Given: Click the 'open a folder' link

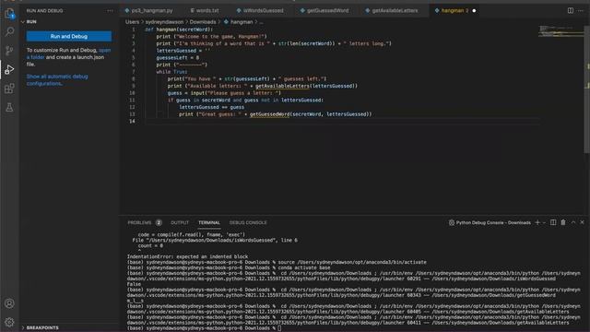Looking at the screenshot, I should coord(68,53).
